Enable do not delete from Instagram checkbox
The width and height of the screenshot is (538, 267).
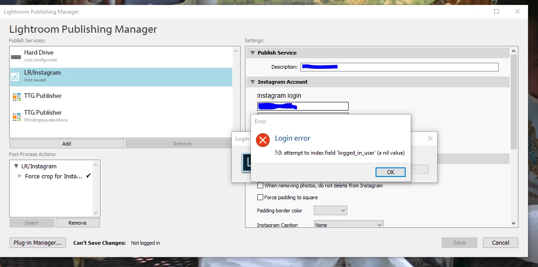tap(261, 186)
